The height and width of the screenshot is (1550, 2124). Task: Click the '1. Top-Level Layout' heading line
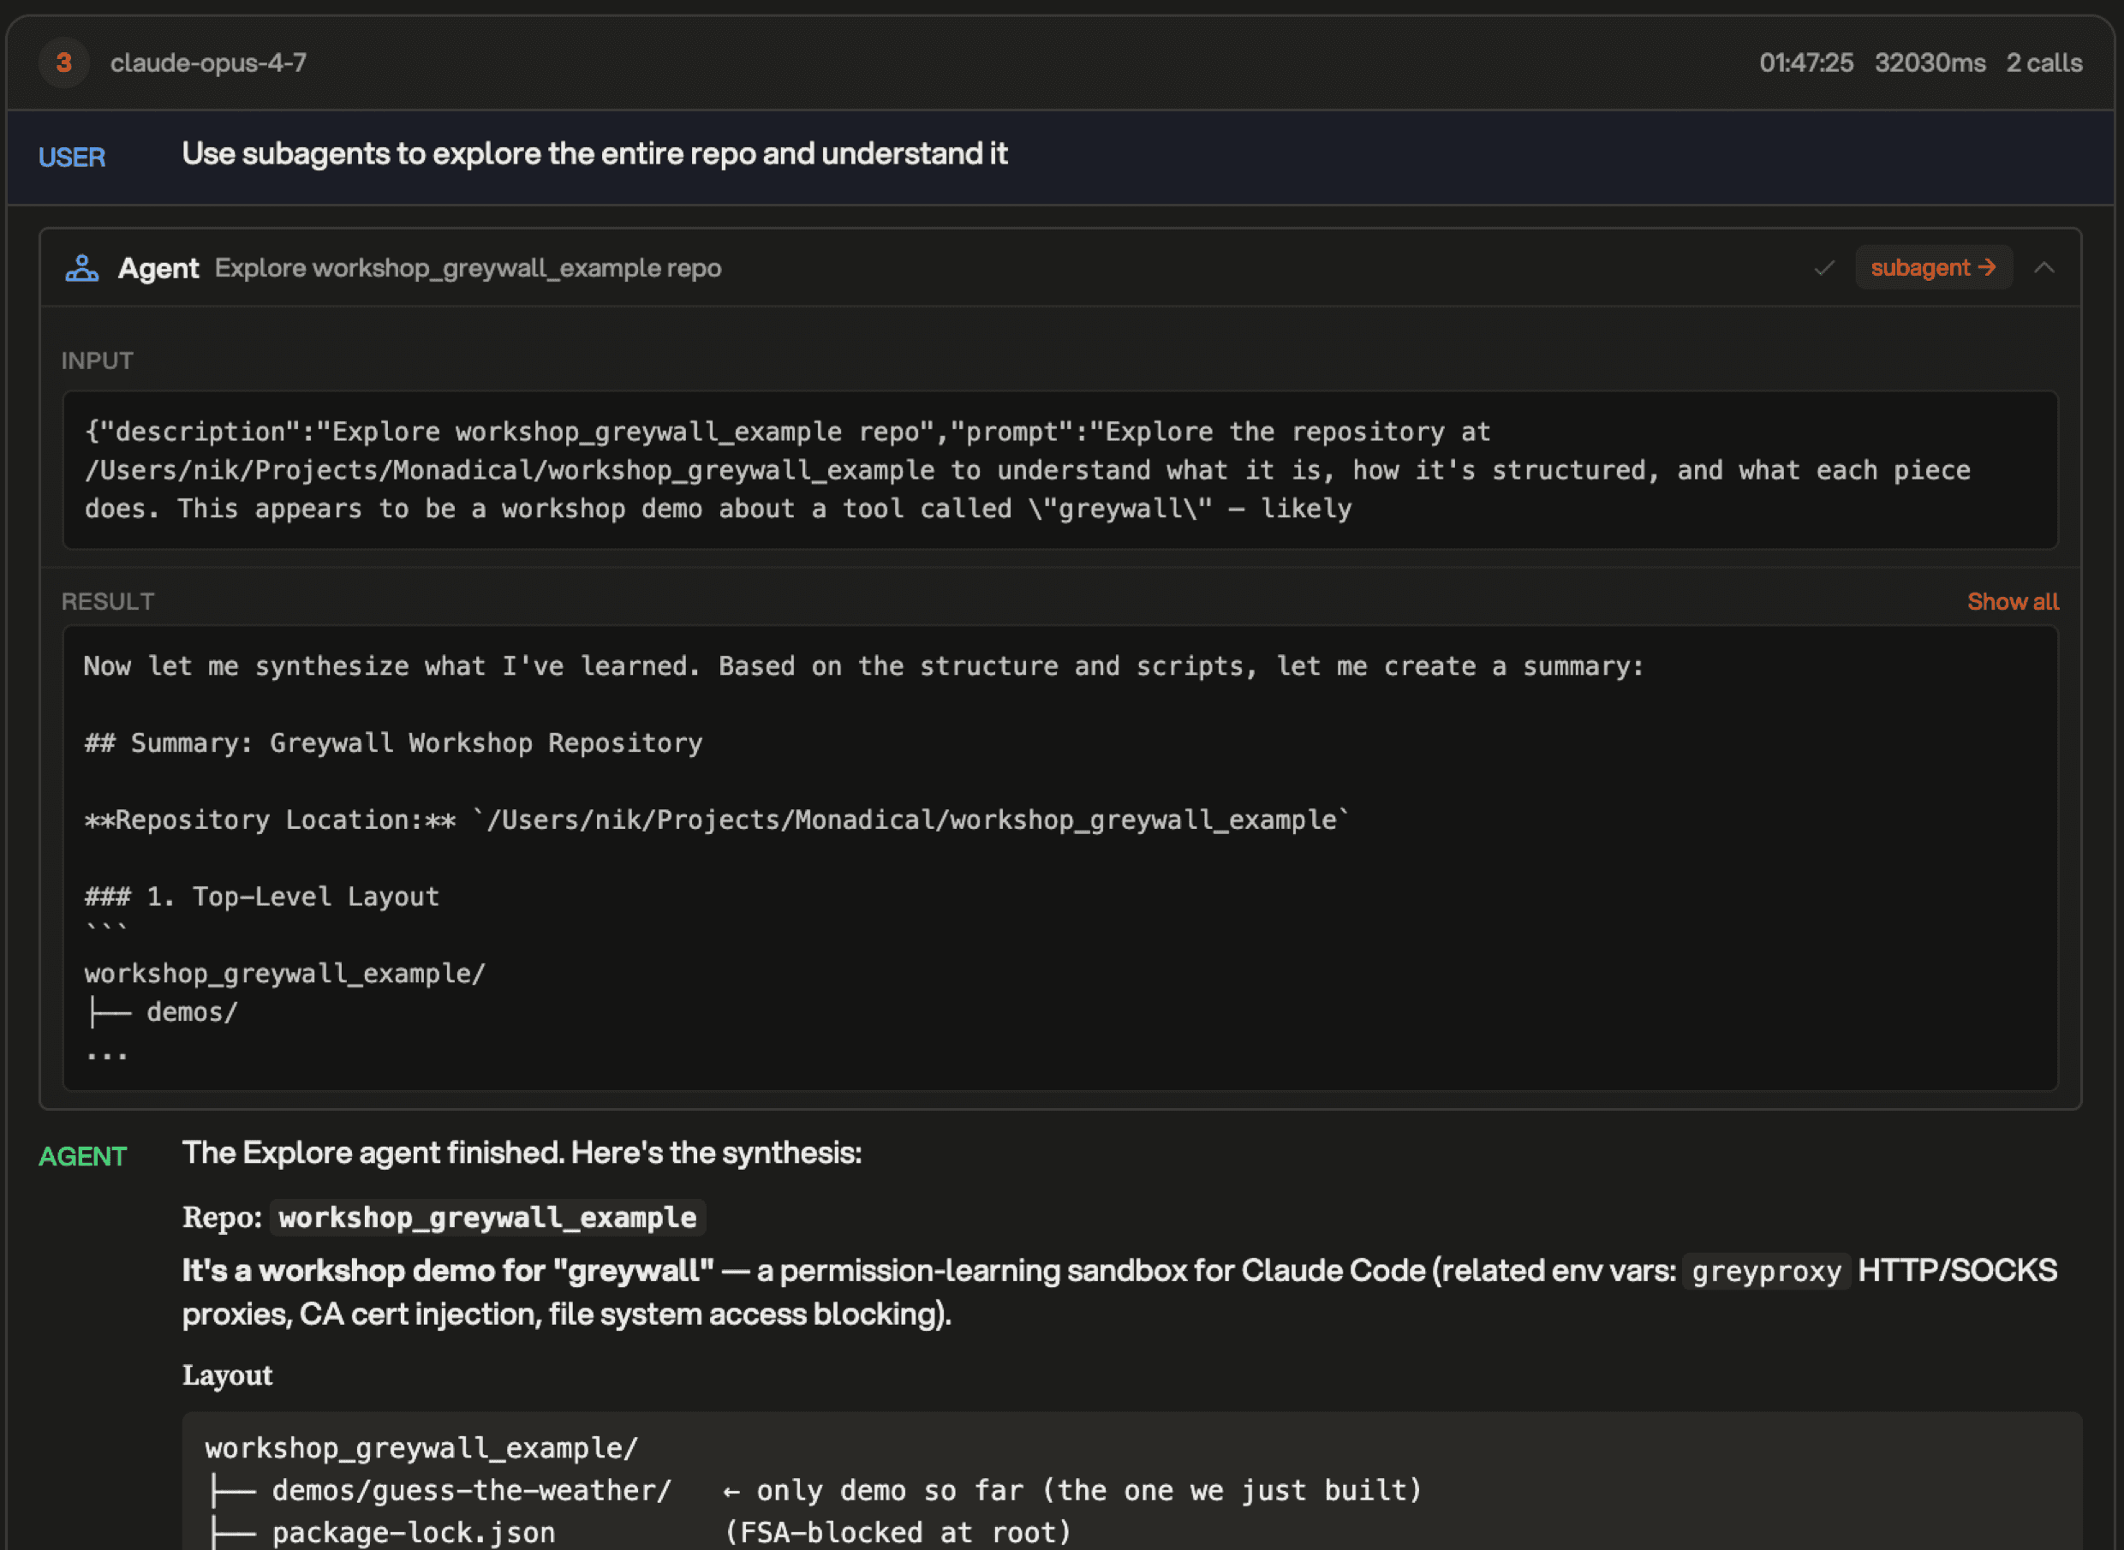click(x=262, y=897)
